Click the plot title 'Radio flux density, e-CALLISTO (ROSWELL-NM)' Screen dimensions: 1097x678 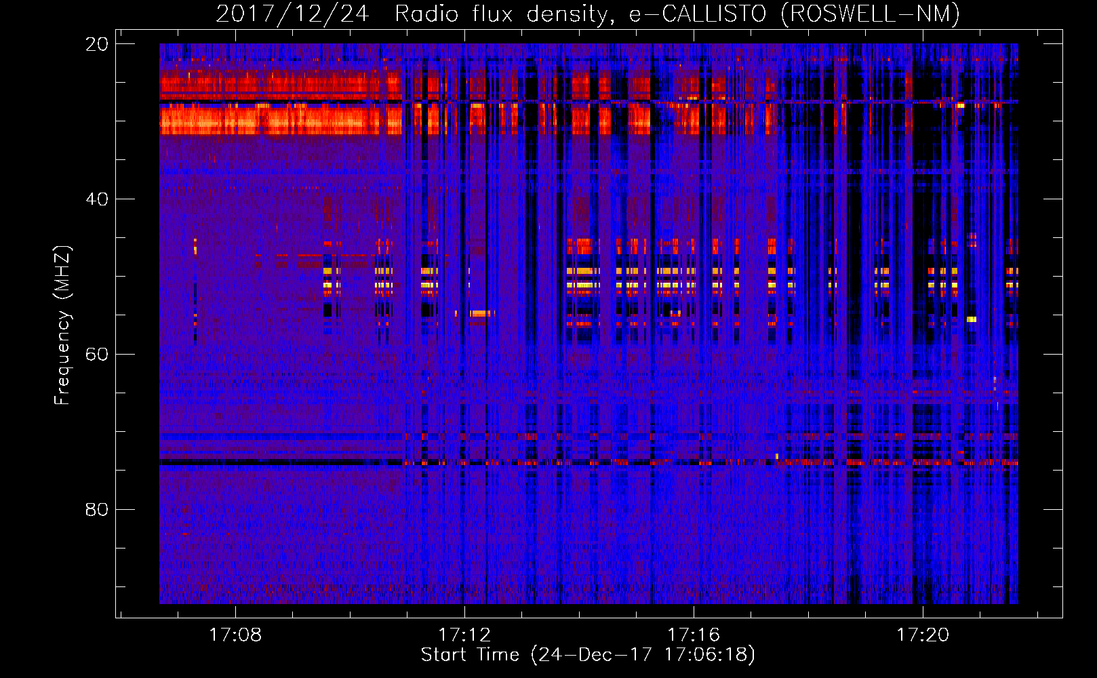point(677,14)
